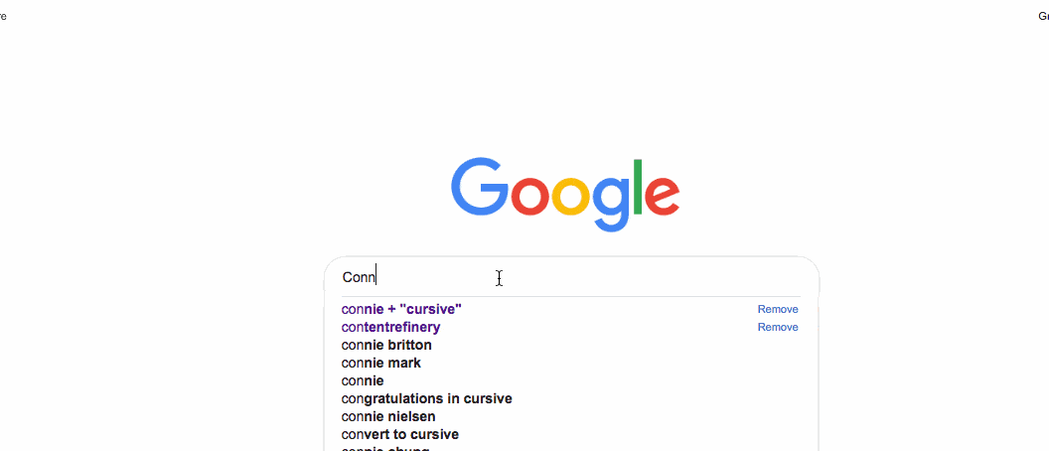The image size is (1049, 451).
Task: Open the cut-off top-left header link
Action: (x=3, y=17)
